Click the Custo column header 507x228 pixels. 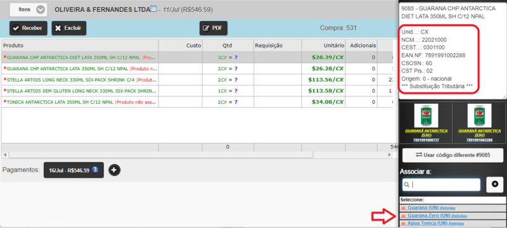180,46
